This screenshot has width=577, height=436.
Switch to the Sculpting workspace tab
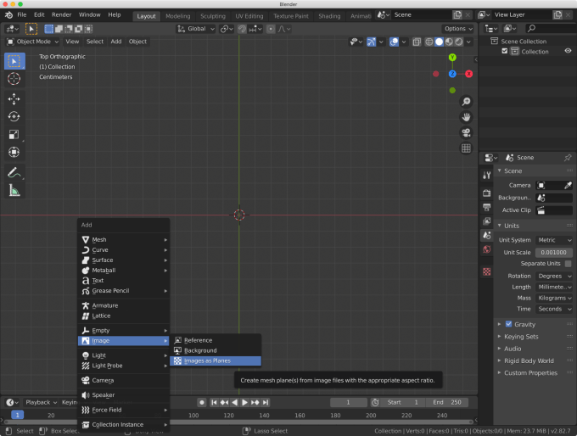pos(215,15)
